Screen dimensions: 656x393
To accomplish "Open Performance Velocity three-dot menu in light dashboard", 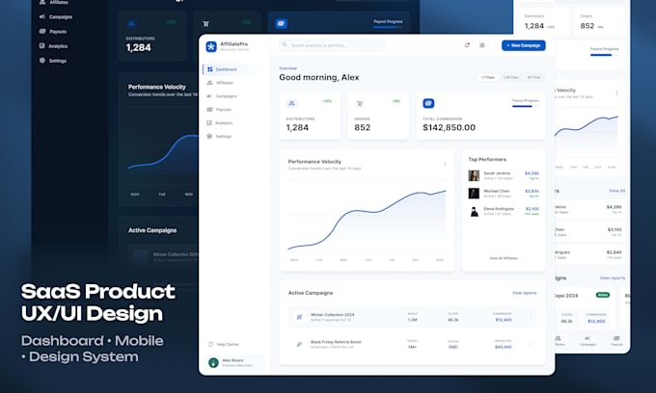I will click(x=445, y=164).
